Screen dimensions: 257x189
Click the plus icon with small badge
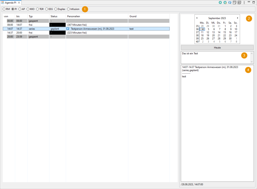coord(225,3)
